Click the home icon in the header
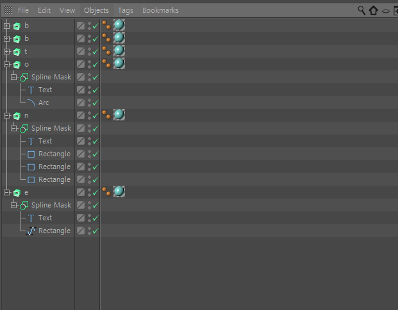The image size is (398, 310). click(x=374, y=10)
